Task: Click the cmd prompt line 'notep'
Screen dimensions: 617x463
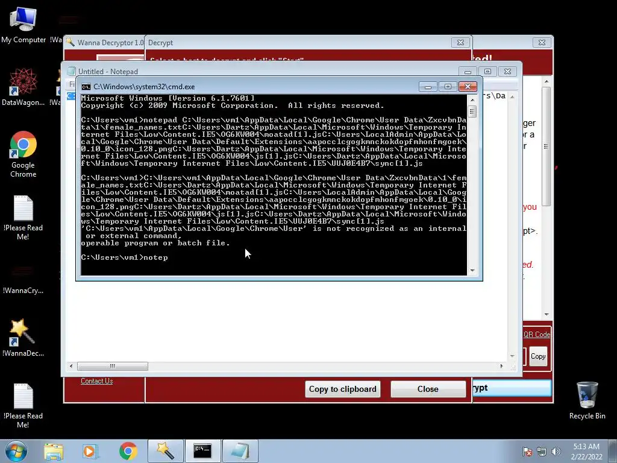Action: (124, 257)
